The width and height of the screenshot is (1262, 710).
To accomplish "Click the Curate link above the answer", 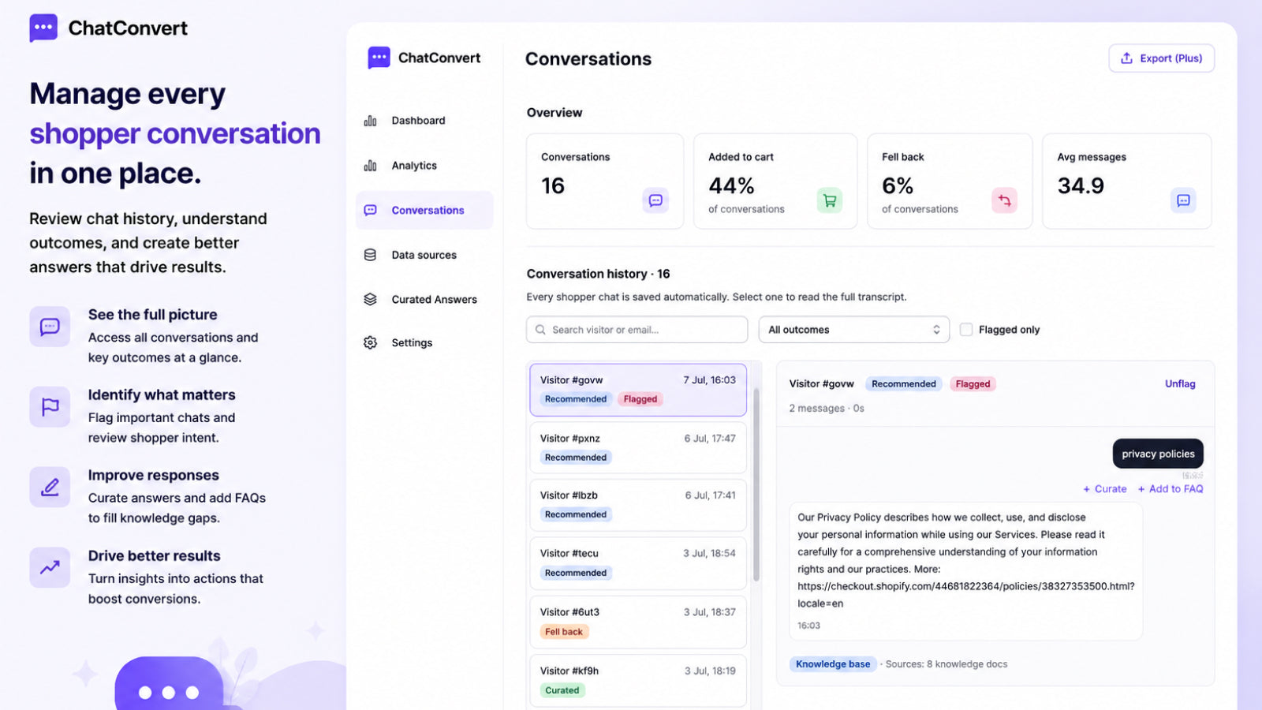I will [1105, 489].
